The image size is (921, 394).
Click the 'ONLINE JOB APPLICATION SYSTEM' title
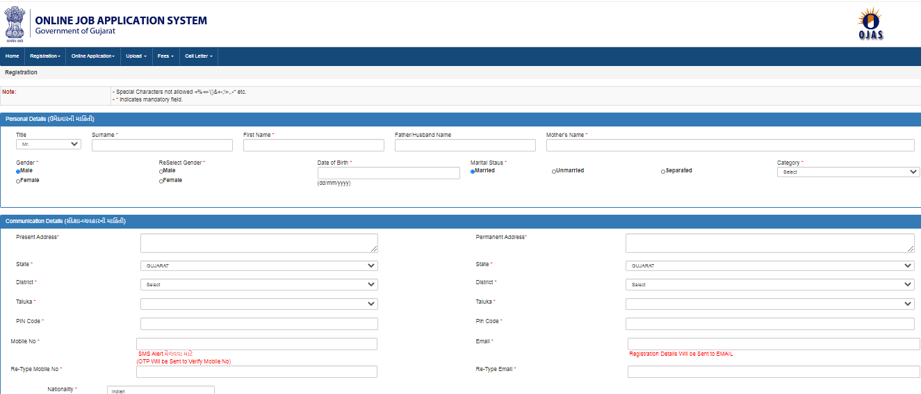tap(121, 20)
